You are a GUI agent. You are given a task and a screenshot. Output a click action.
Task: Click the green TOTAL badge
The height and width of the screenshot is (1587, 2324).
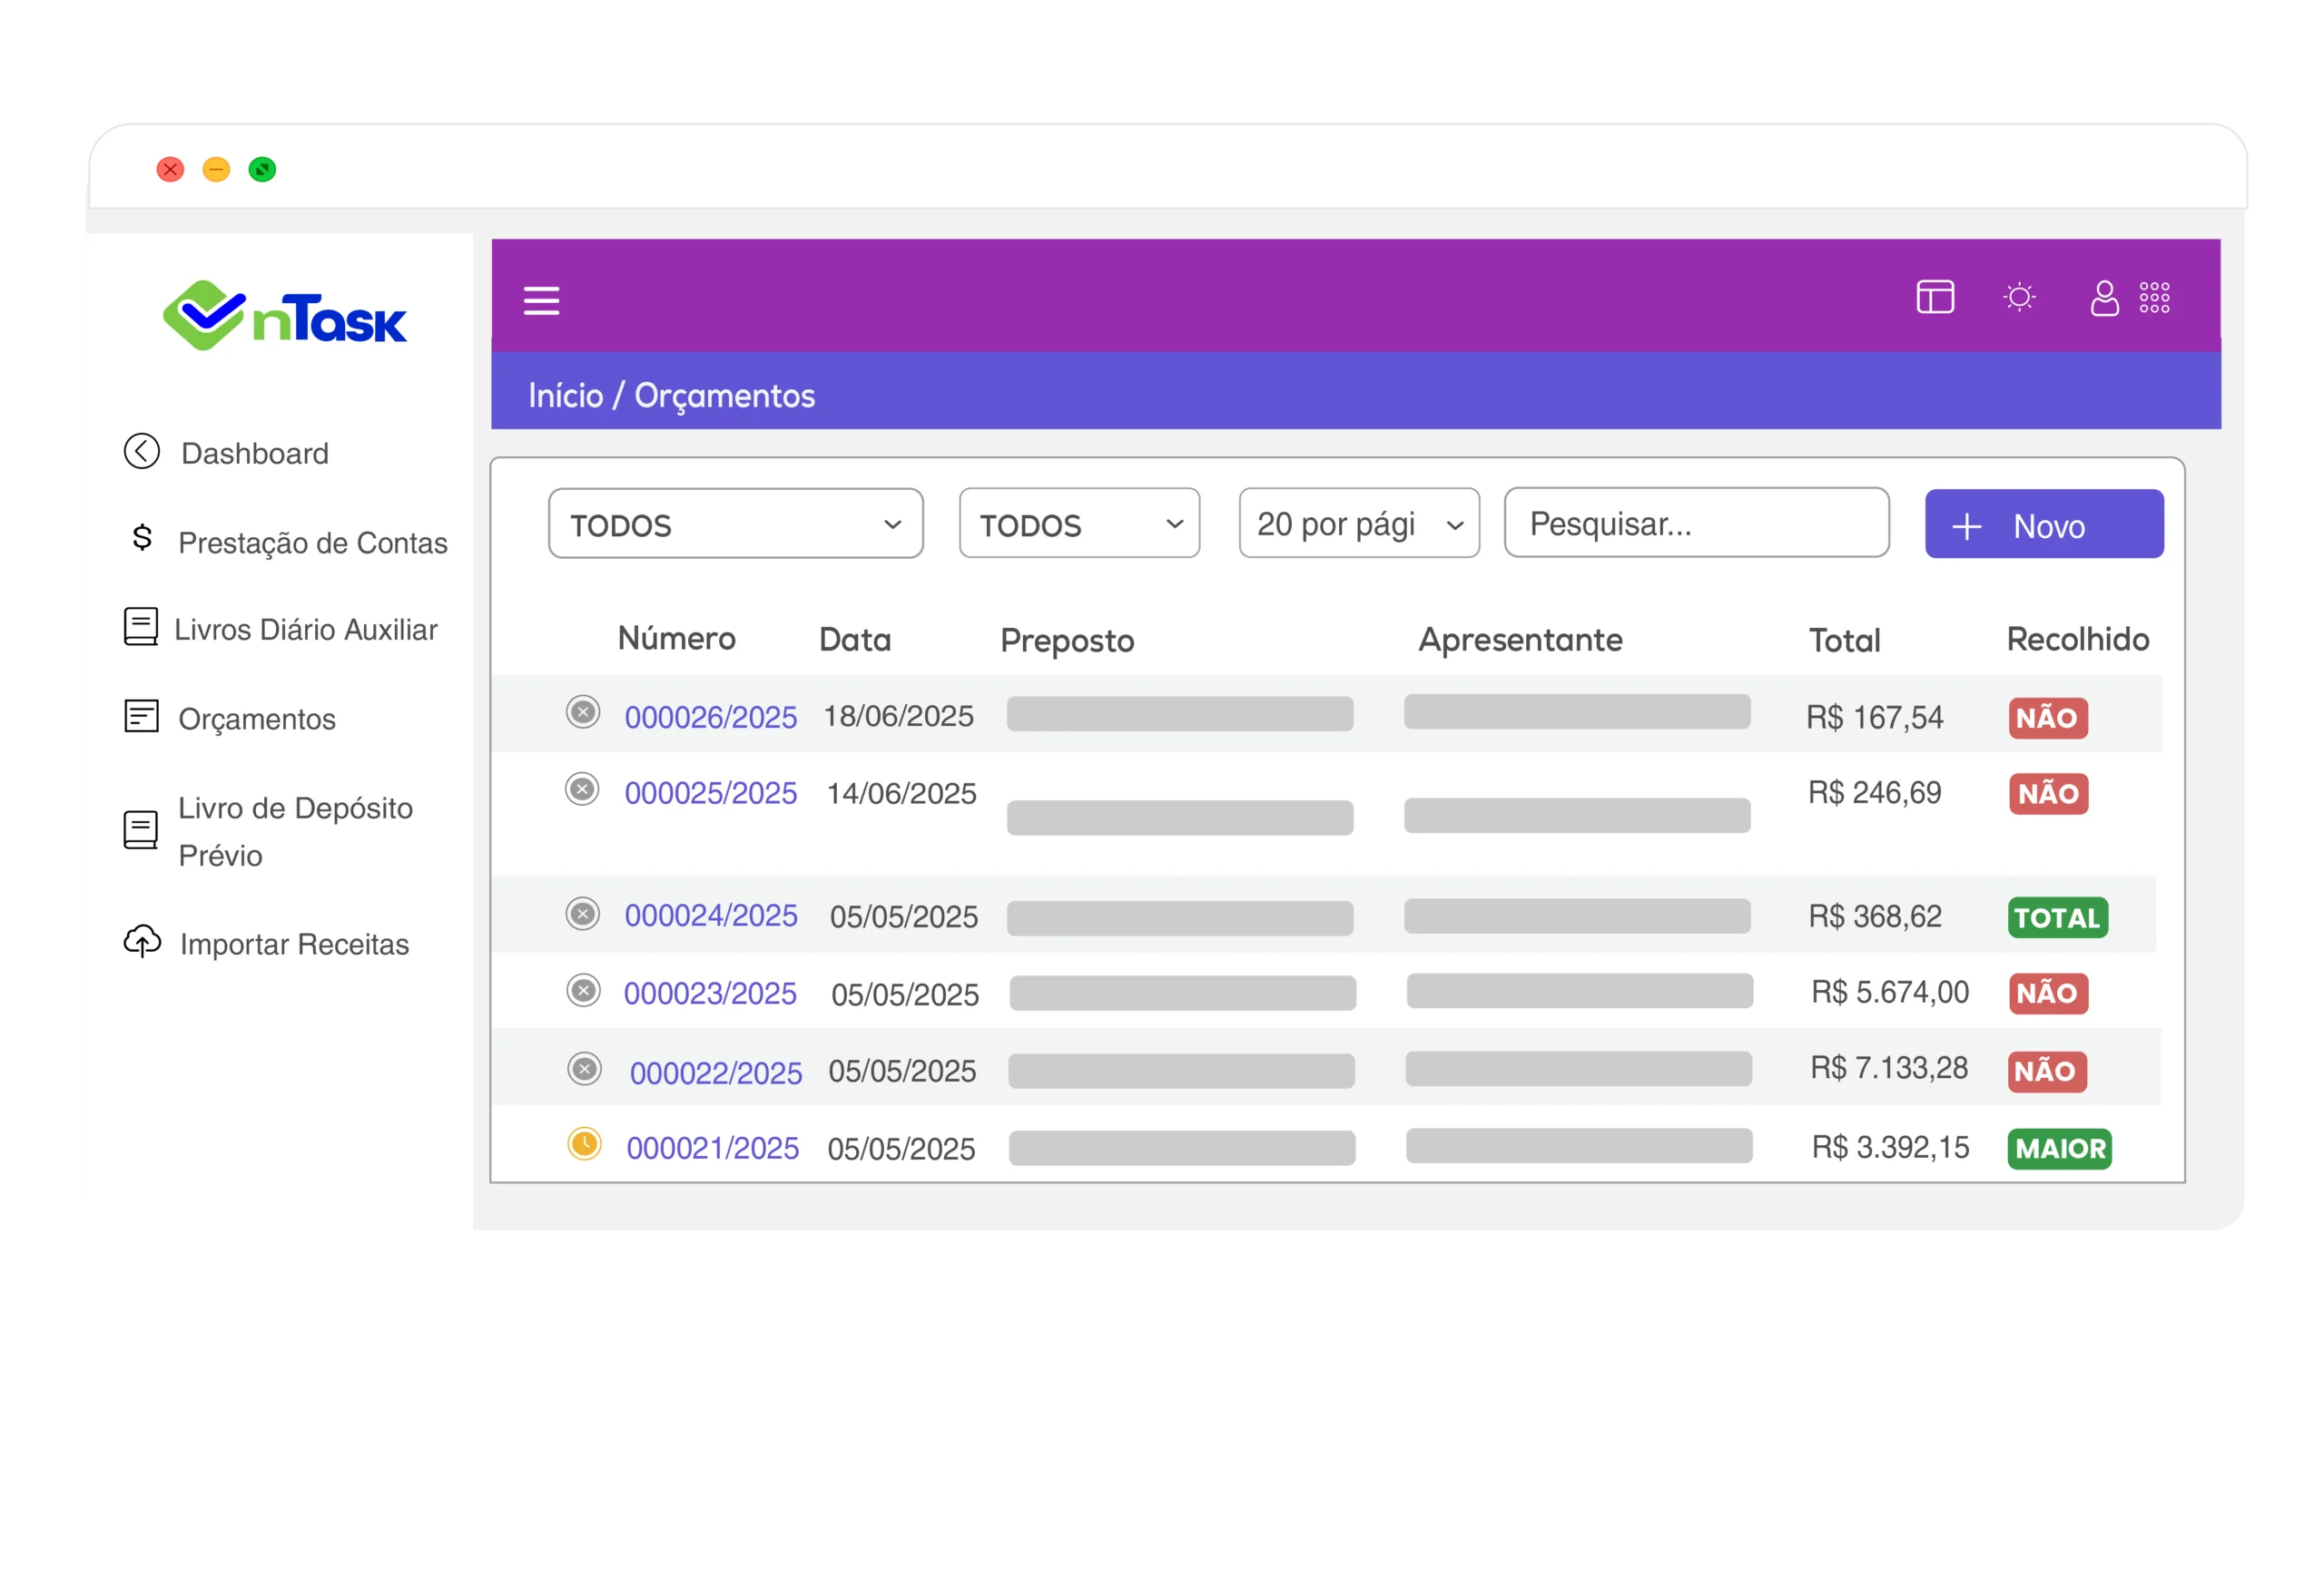pyautogui.click(x=2057, y=917)
